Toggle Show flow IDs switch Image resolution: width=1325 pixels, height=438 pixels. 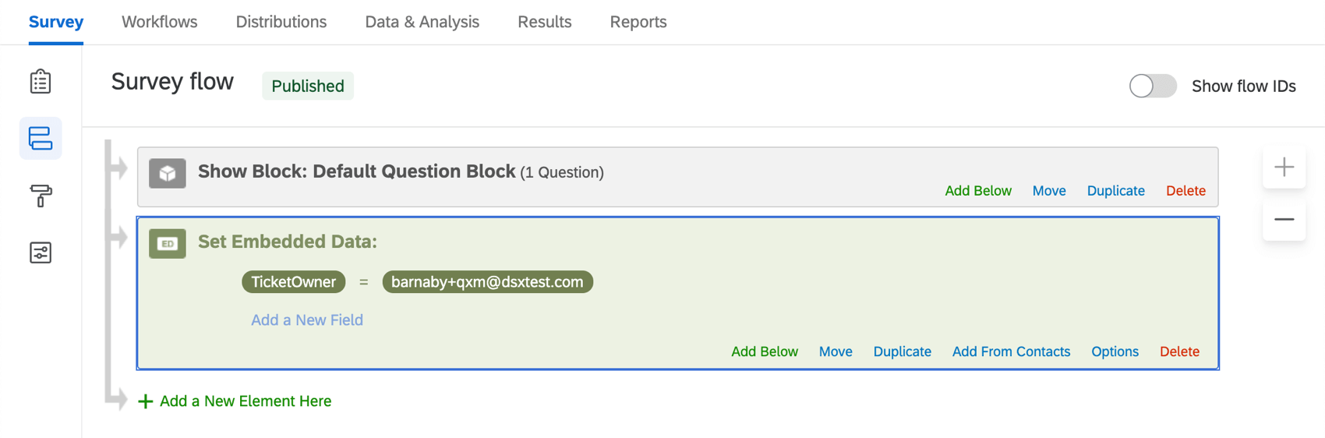point(1153,86)
